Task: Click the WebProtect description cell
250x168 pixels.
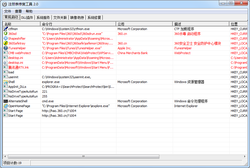Action: coord(182,53)
